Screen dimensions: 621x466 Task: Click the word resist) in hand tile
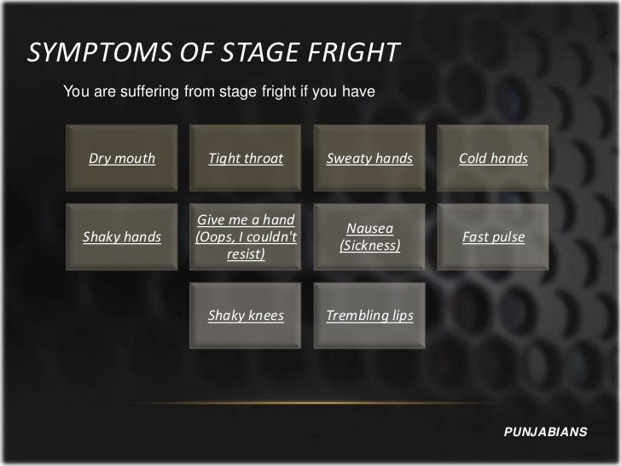pos(246,253)
